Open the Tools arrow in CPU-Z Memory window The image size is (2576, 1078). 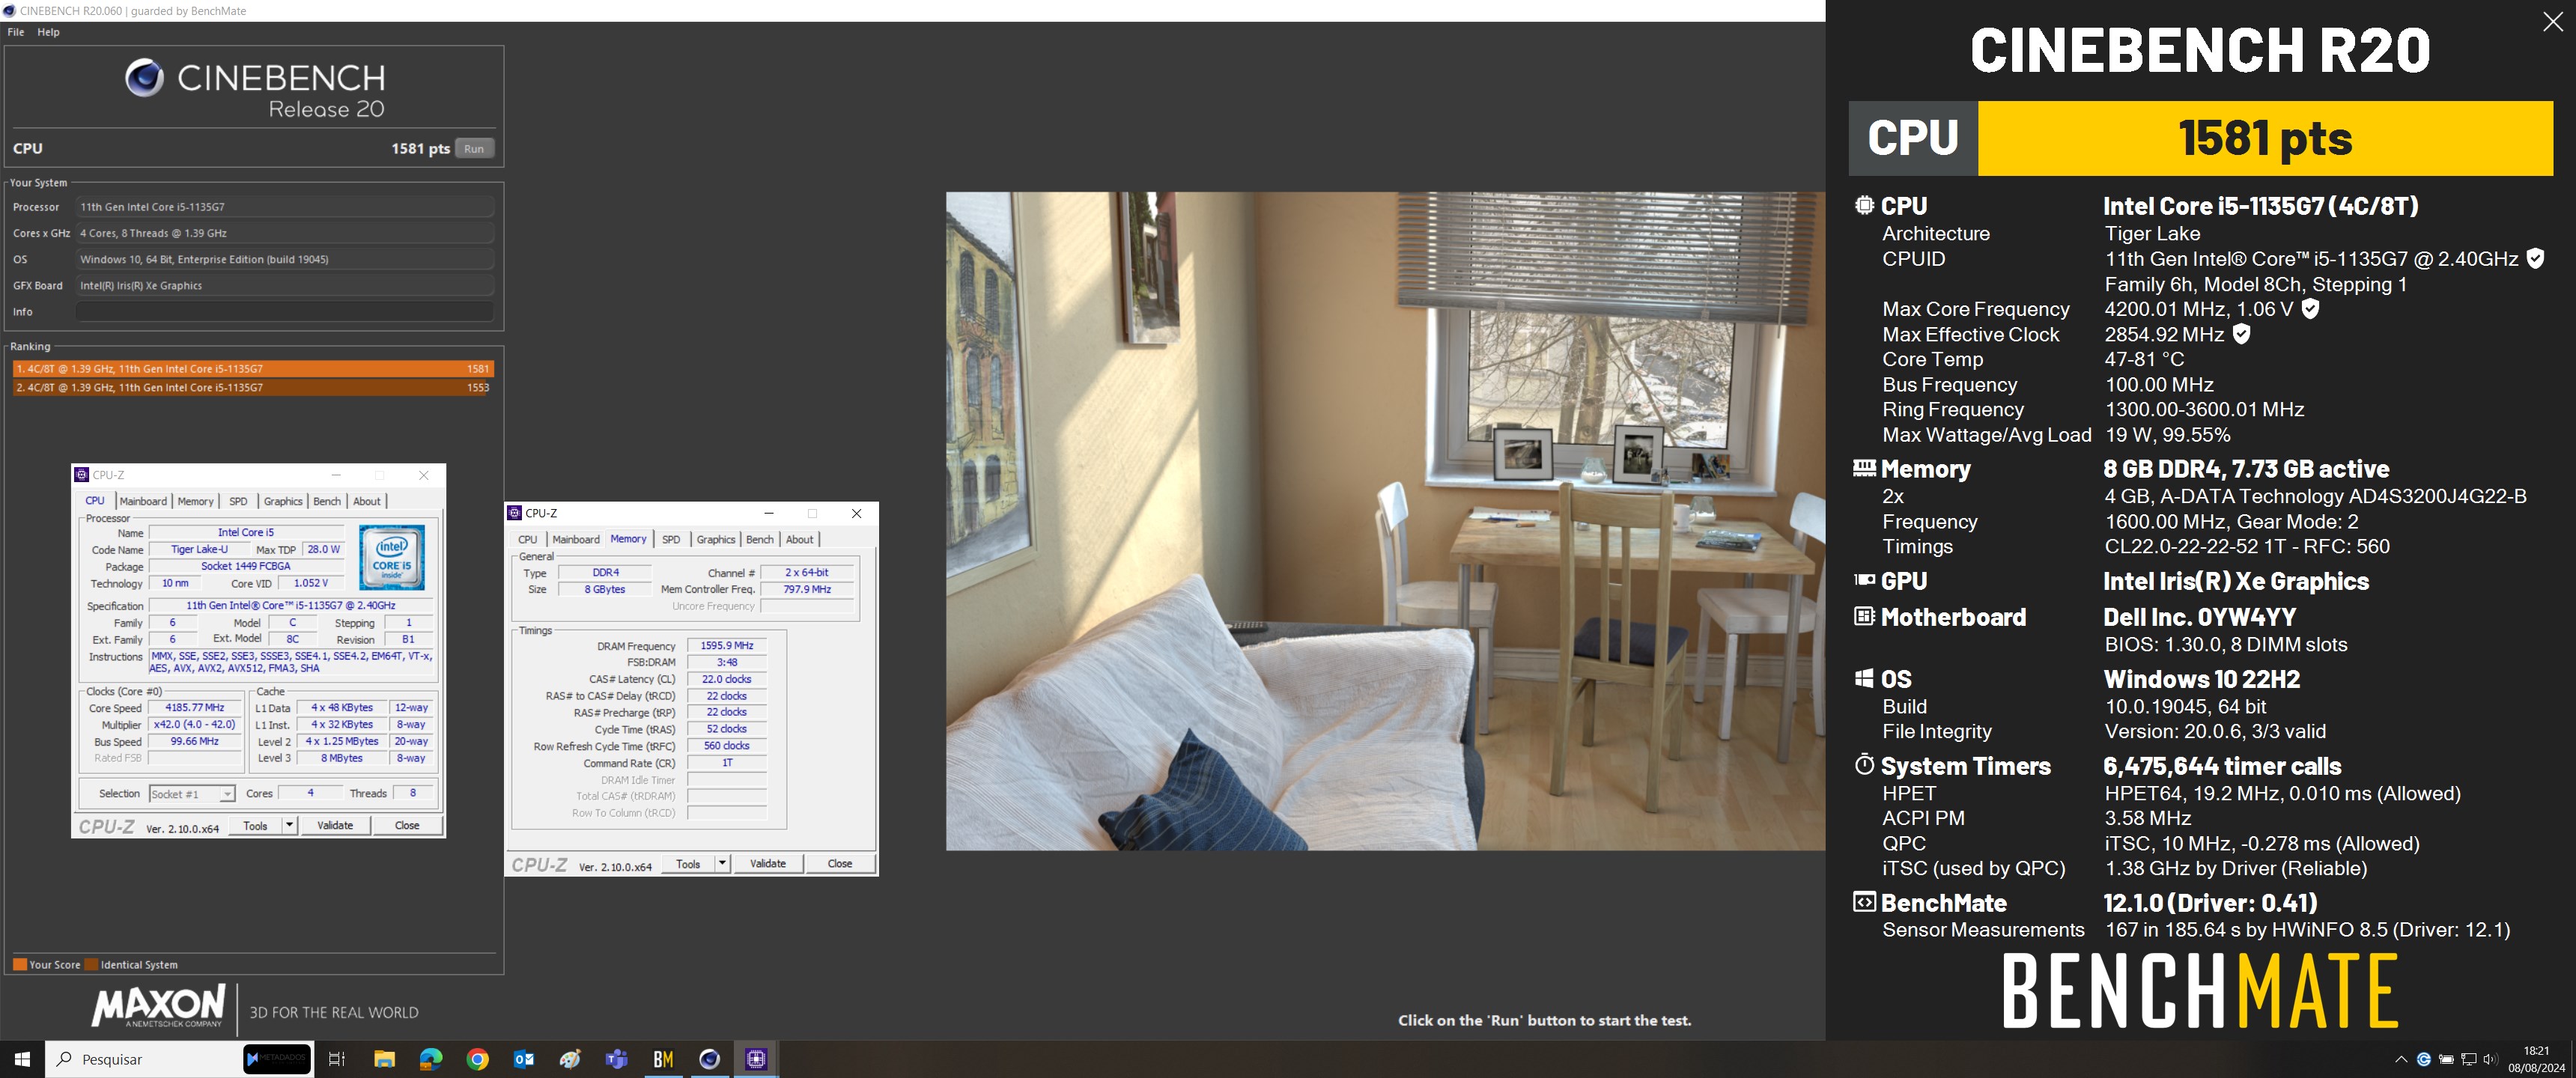point(722,863)
